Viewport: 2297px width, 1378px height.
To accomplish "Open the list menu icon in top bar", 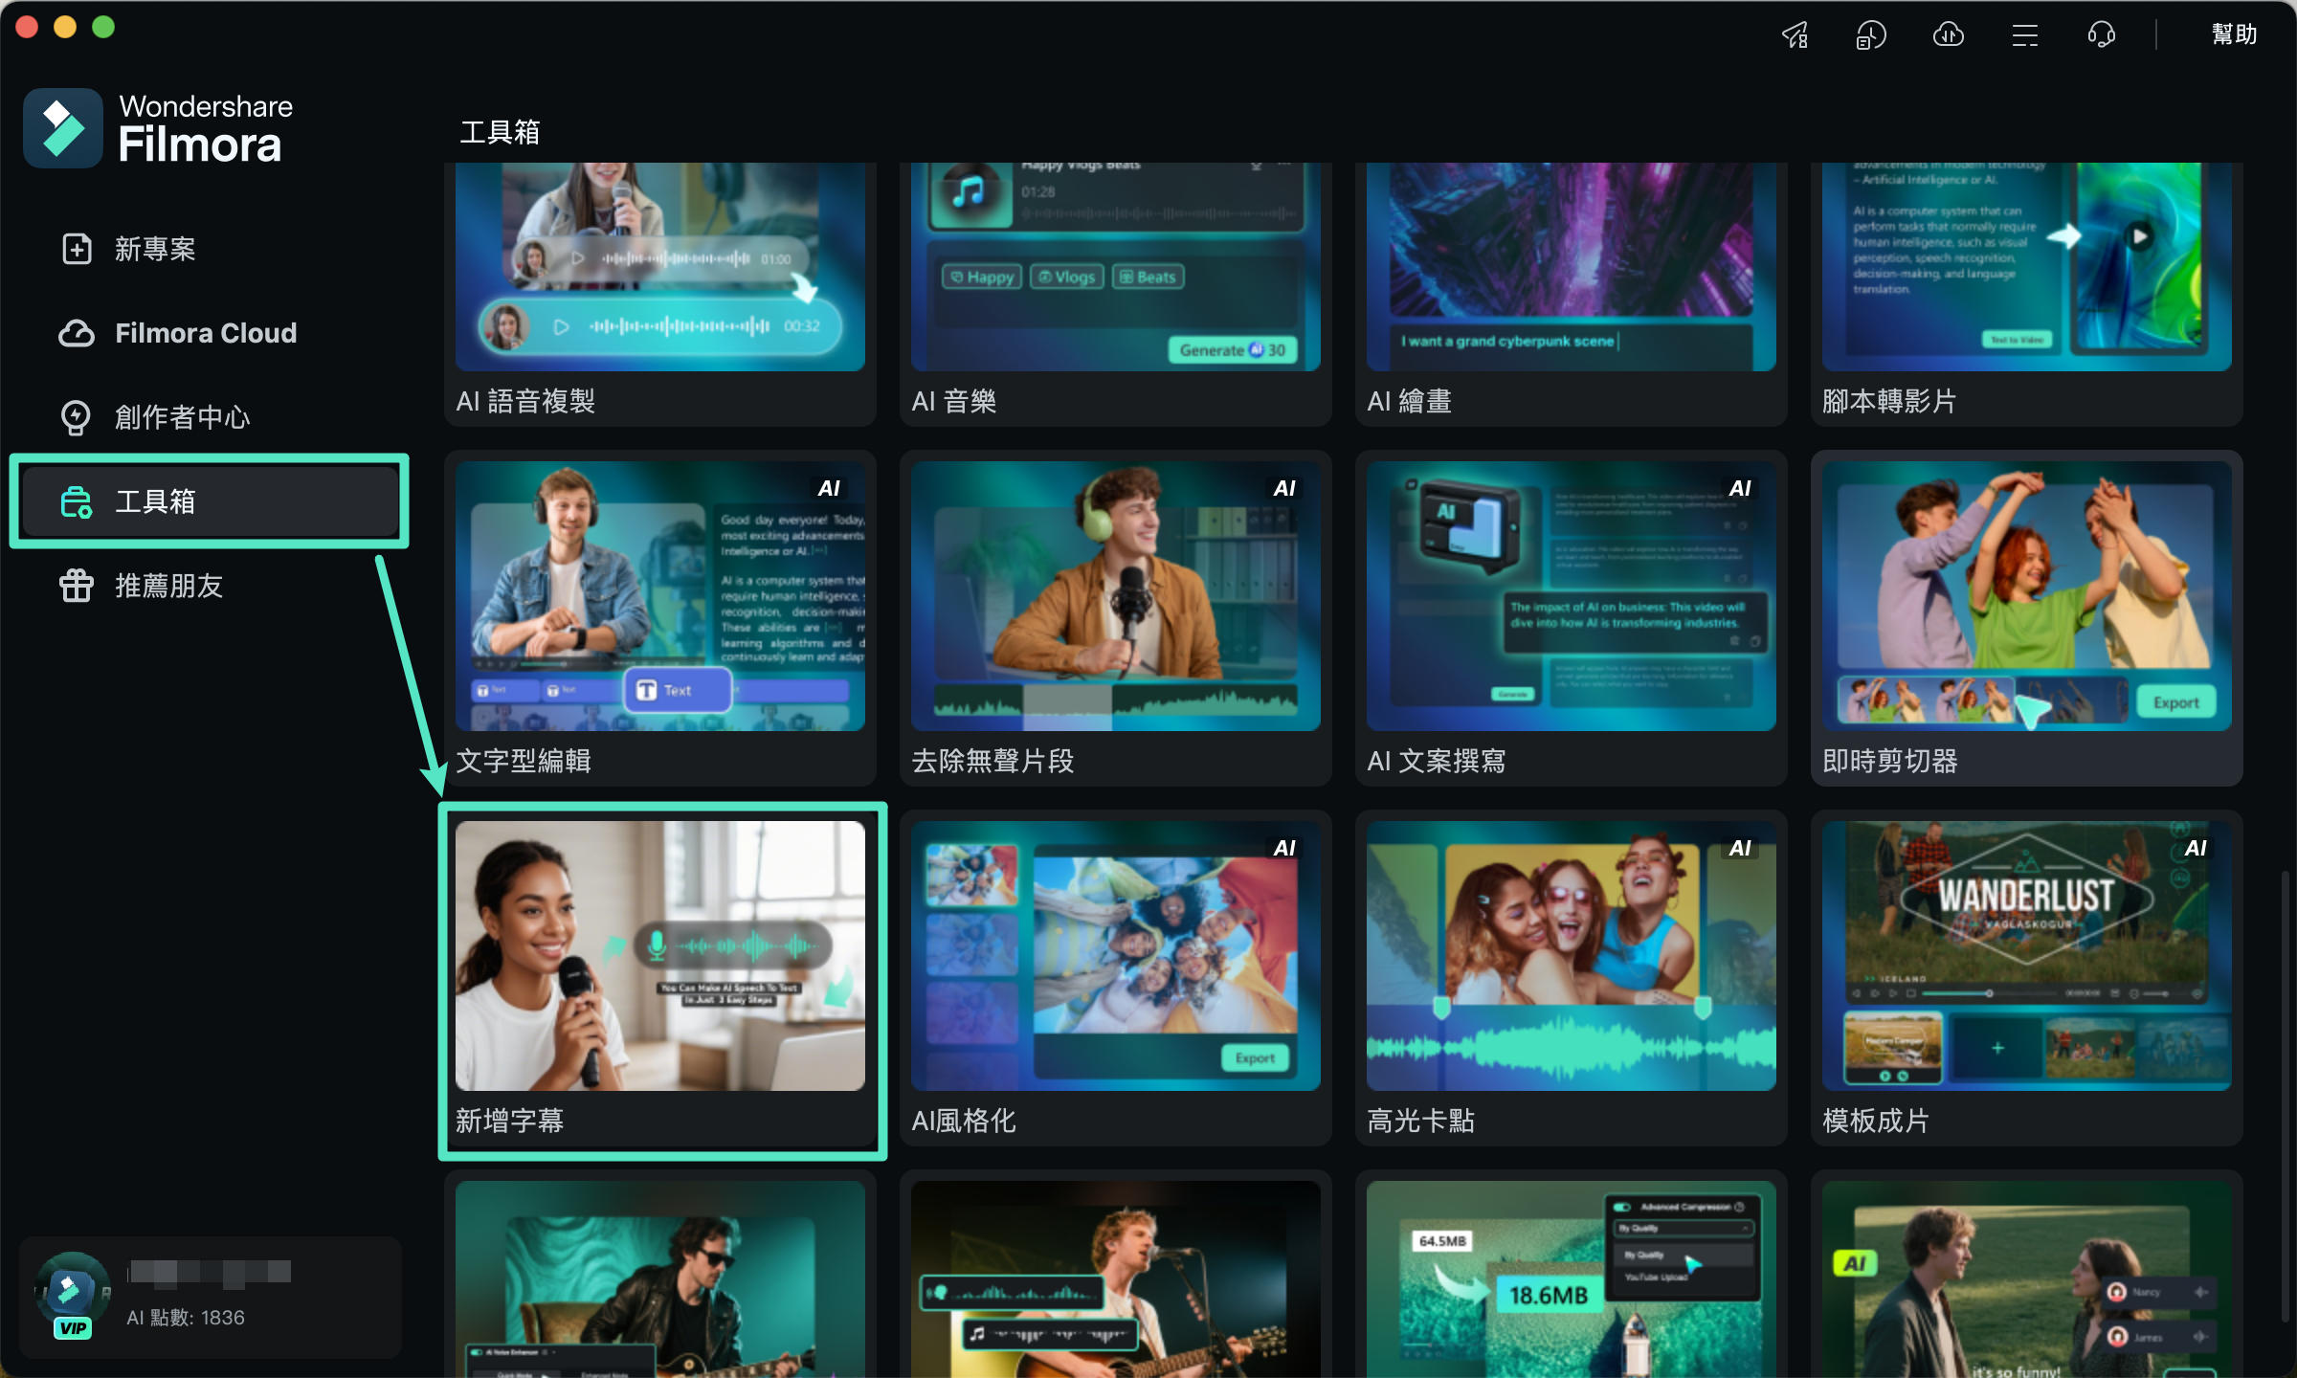I will click(2024, 35).
